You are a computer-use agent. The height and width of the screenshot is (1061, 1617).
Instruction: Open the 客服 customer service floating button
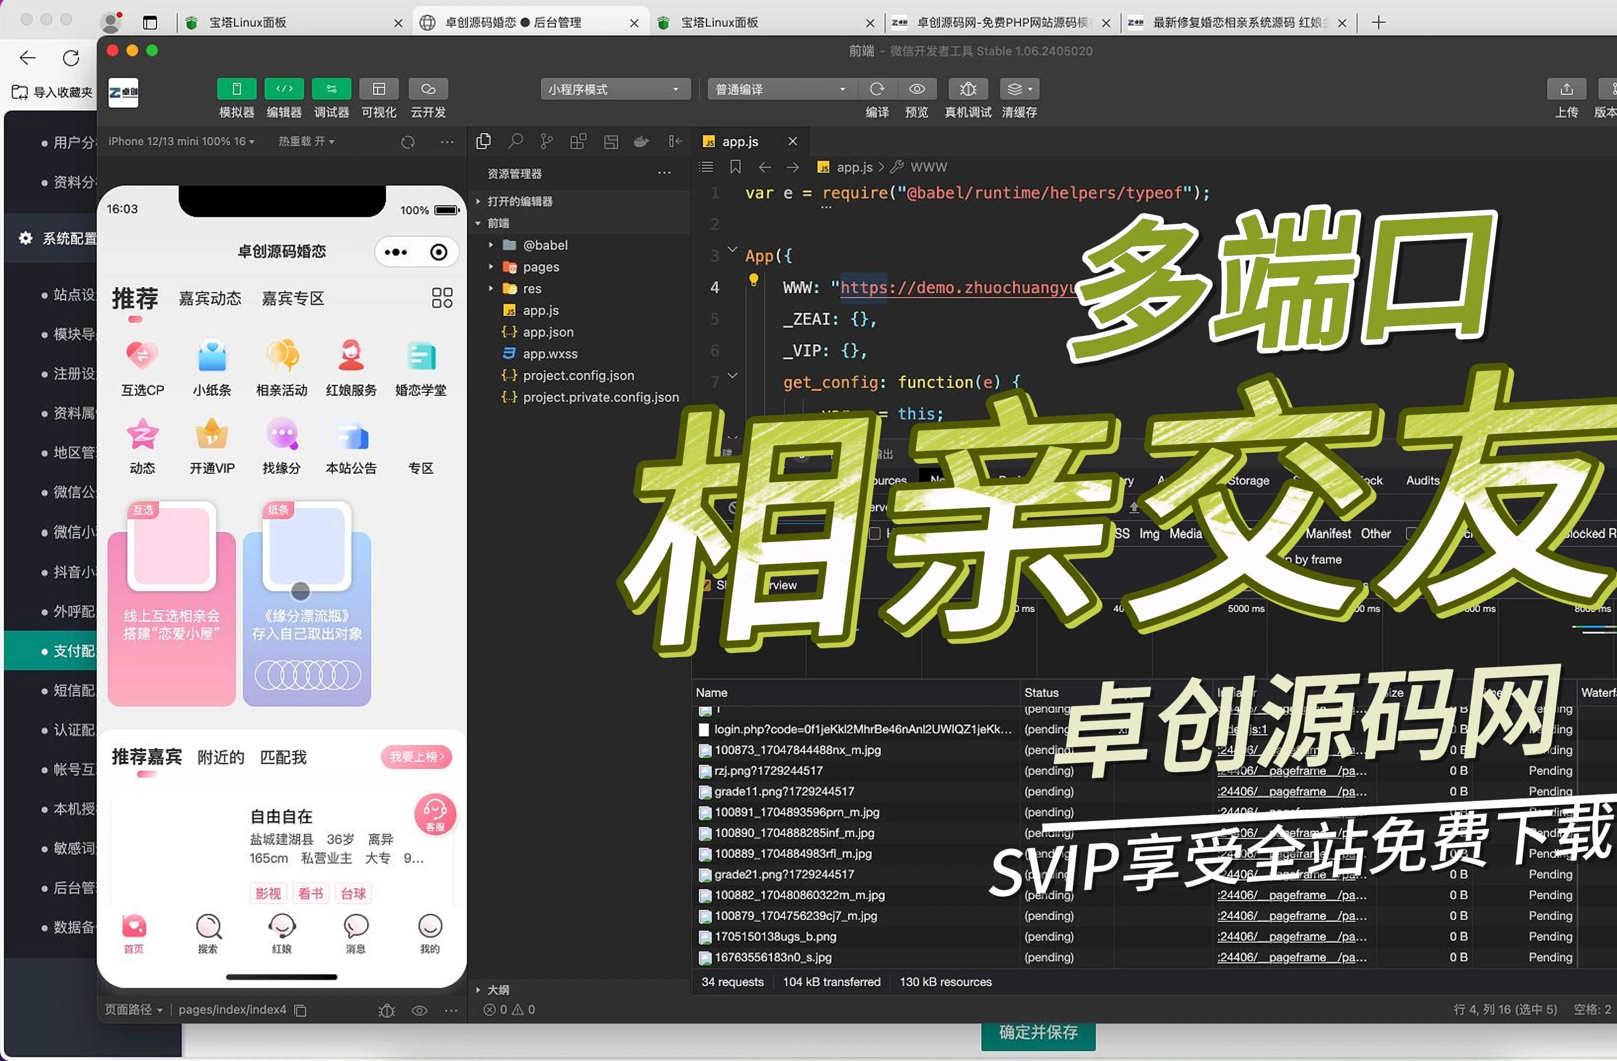[435, 814]
